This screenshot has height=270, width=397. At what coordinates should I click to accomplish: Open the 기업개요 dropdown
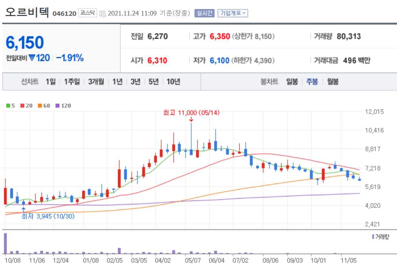click(x=233, y=13)
